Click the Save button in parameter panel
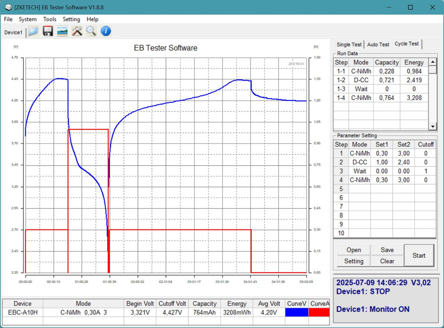444x328 pixels. (x=387, y=250)
